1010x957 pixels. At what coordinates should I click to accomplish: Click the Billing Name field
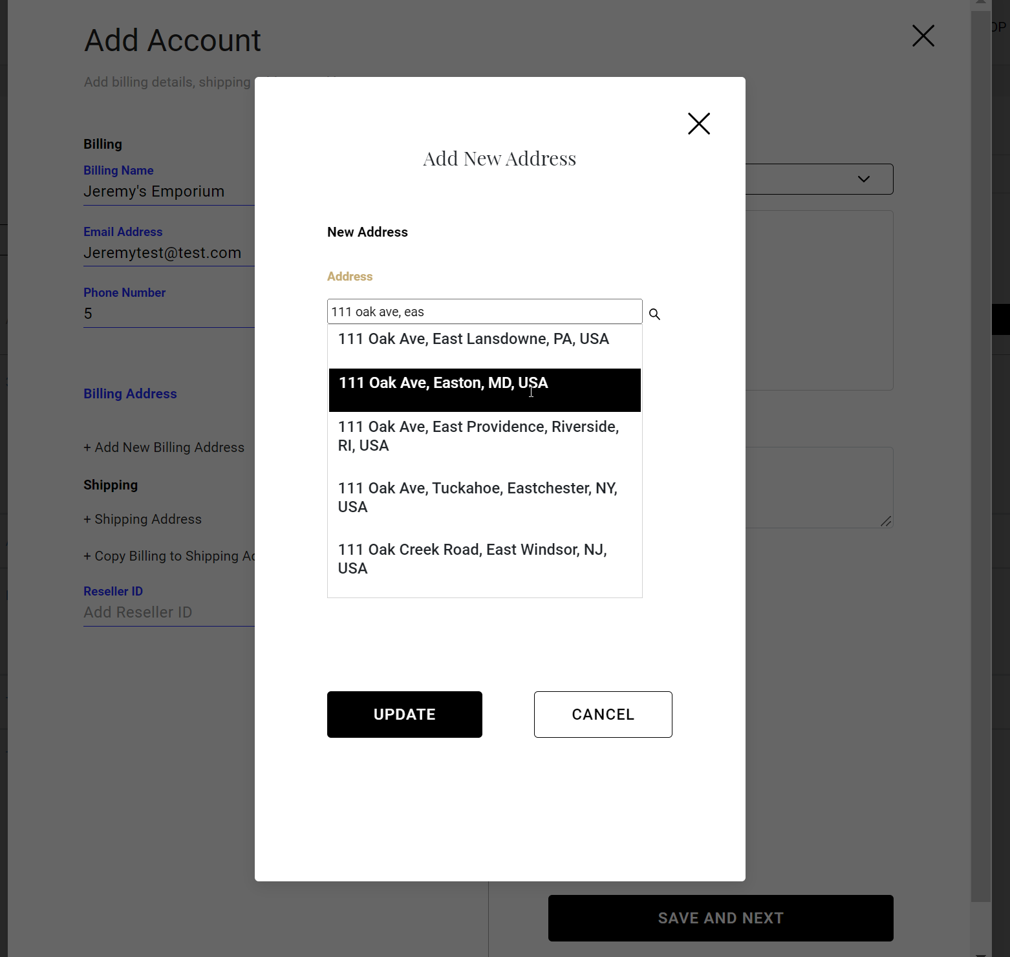click(168, 191)
